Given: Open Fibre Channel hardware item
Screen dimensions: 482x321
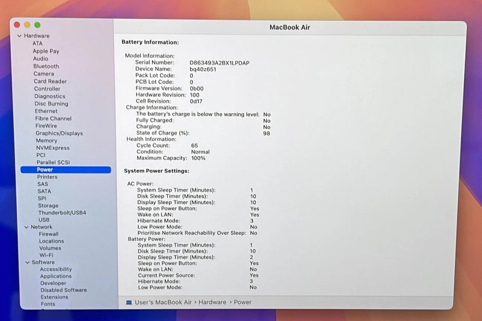Looking at the screenshot, I should [53, 119].
